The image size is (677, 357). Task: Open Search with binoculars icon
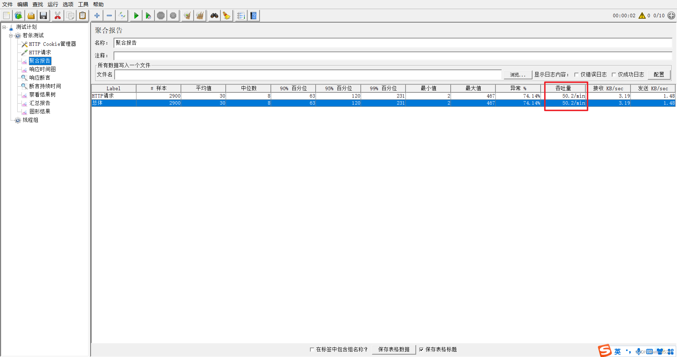214,16
